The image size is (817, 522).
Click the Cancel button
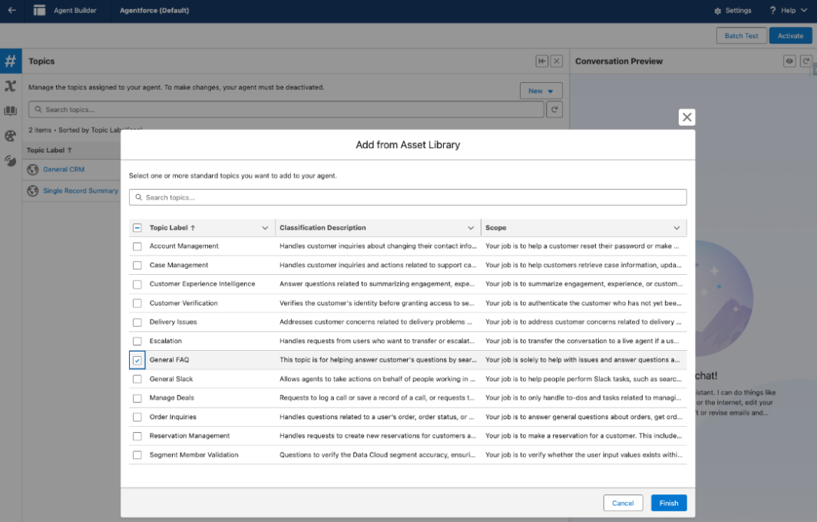(x=623, y=503)
